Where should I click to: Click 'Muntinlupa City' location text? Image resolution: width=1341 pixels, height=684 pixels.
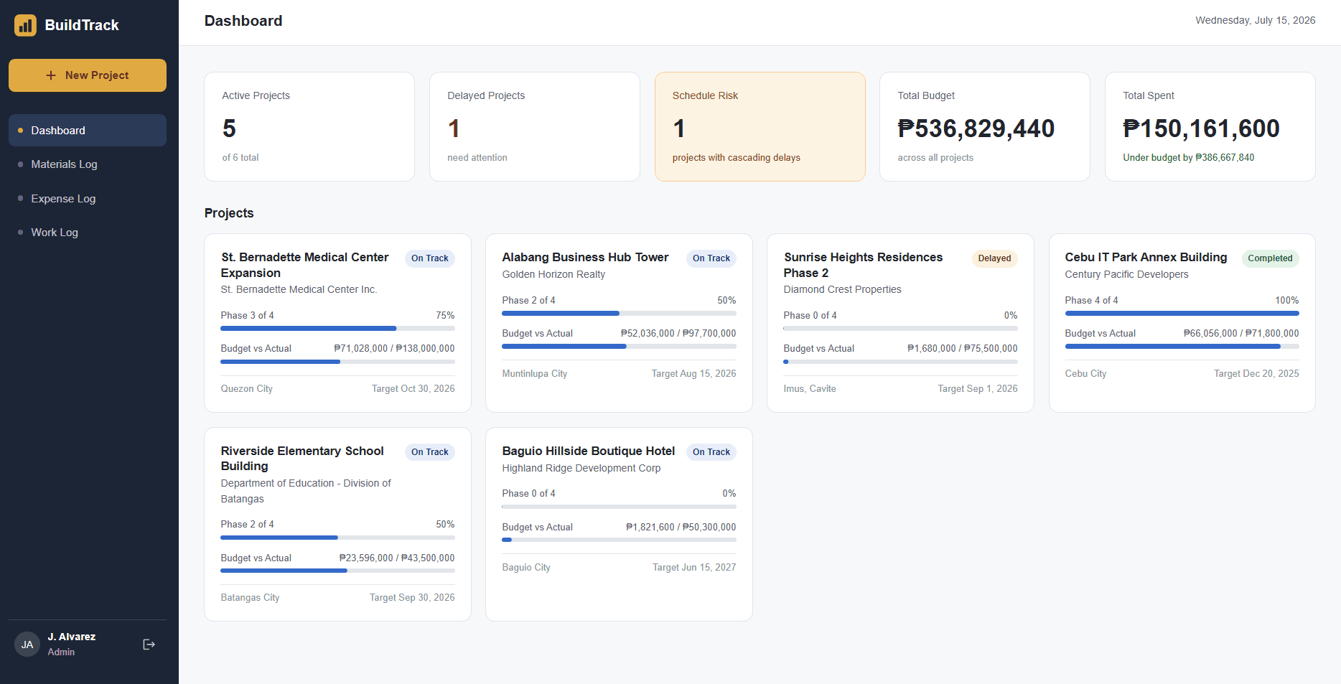point(535,374)
